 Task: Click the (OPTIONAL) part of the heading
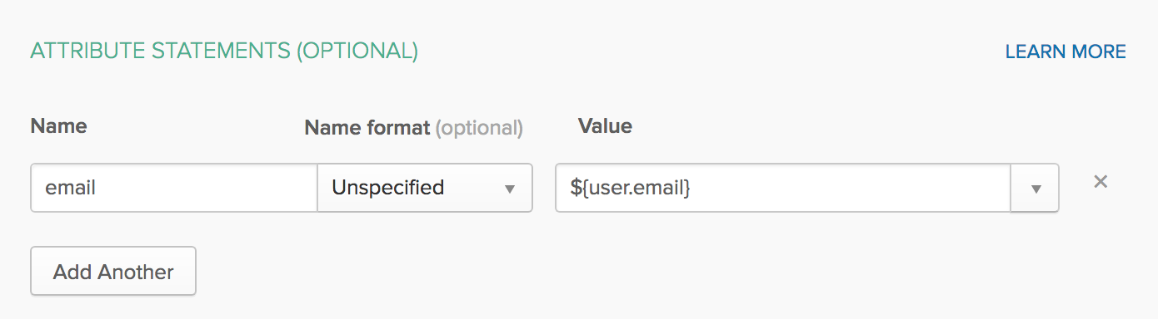pos(357,52)
